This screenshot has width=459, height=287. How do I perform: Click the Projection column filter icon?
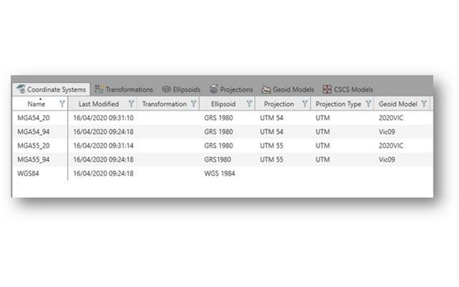pos(305,104)
